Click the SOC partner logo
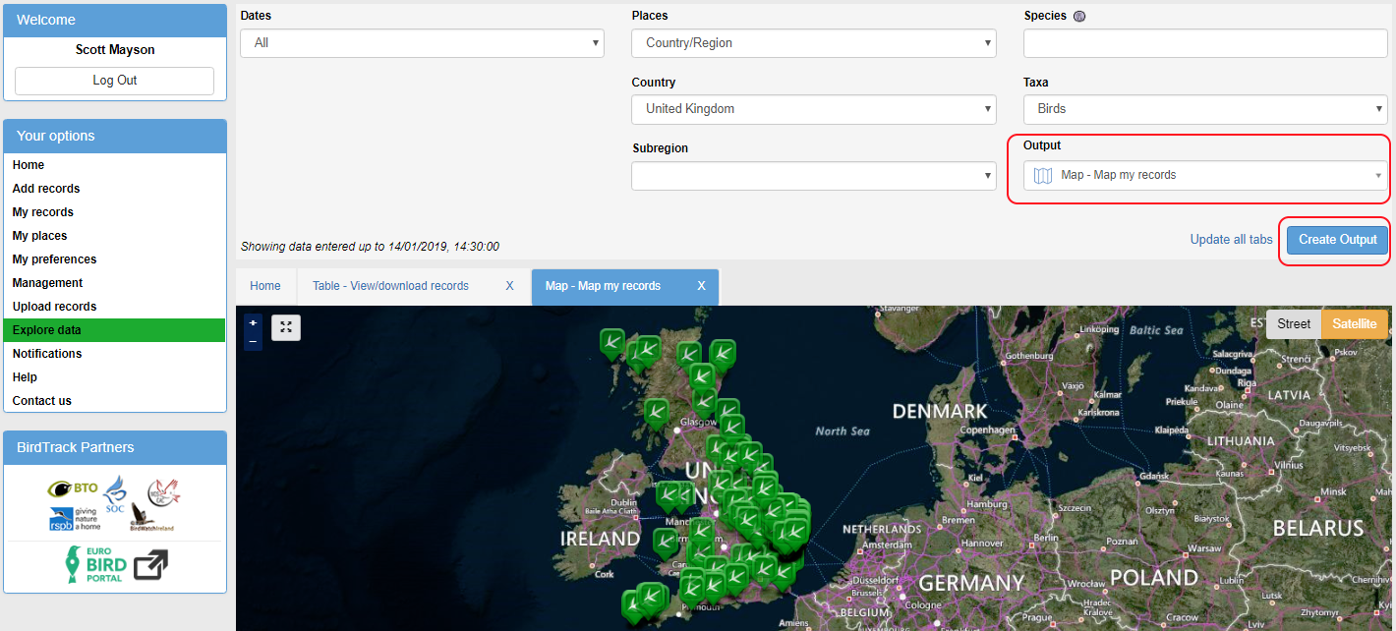The image size is (1396, 631). pos(115,494)
